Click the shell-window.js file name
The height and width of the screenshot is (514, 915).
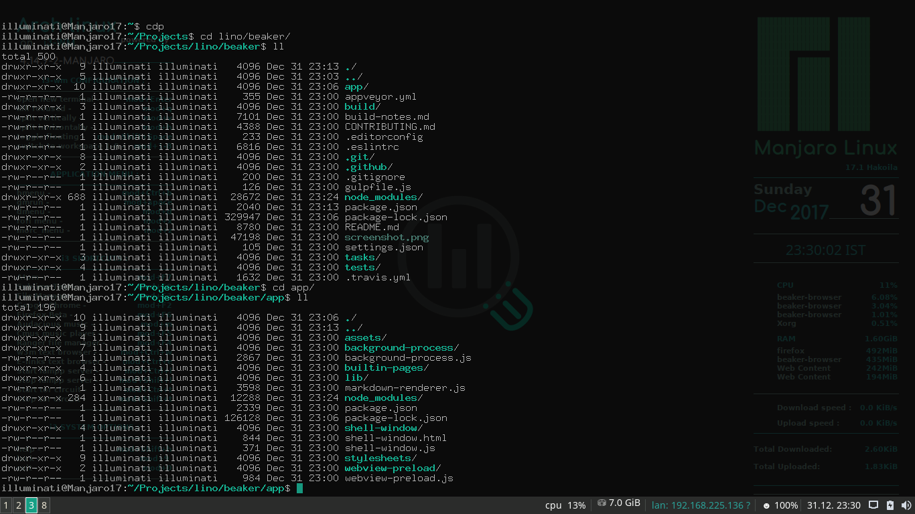point(390,448)
